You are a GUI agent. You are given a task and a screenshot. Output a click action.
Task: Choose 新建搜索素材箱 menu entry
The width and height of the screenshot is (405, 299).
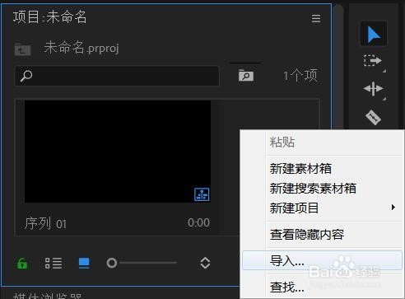click(313, 189)
